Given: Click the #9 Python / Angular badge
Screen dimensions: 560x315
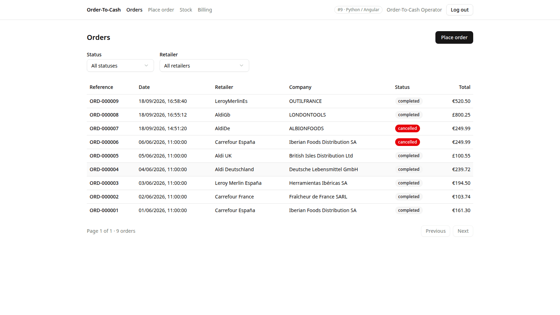Looking at the screenshot, I should click(x=358, y=10).
